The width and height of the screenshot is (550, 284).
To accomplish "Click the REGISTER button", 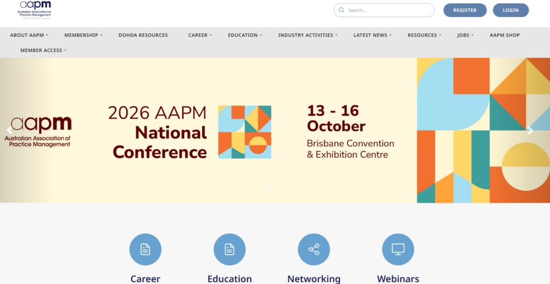I will pos(465,10).
